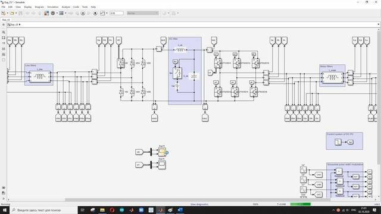Open the Simulation menu
The image size is (381, 214).
[53, 7]
